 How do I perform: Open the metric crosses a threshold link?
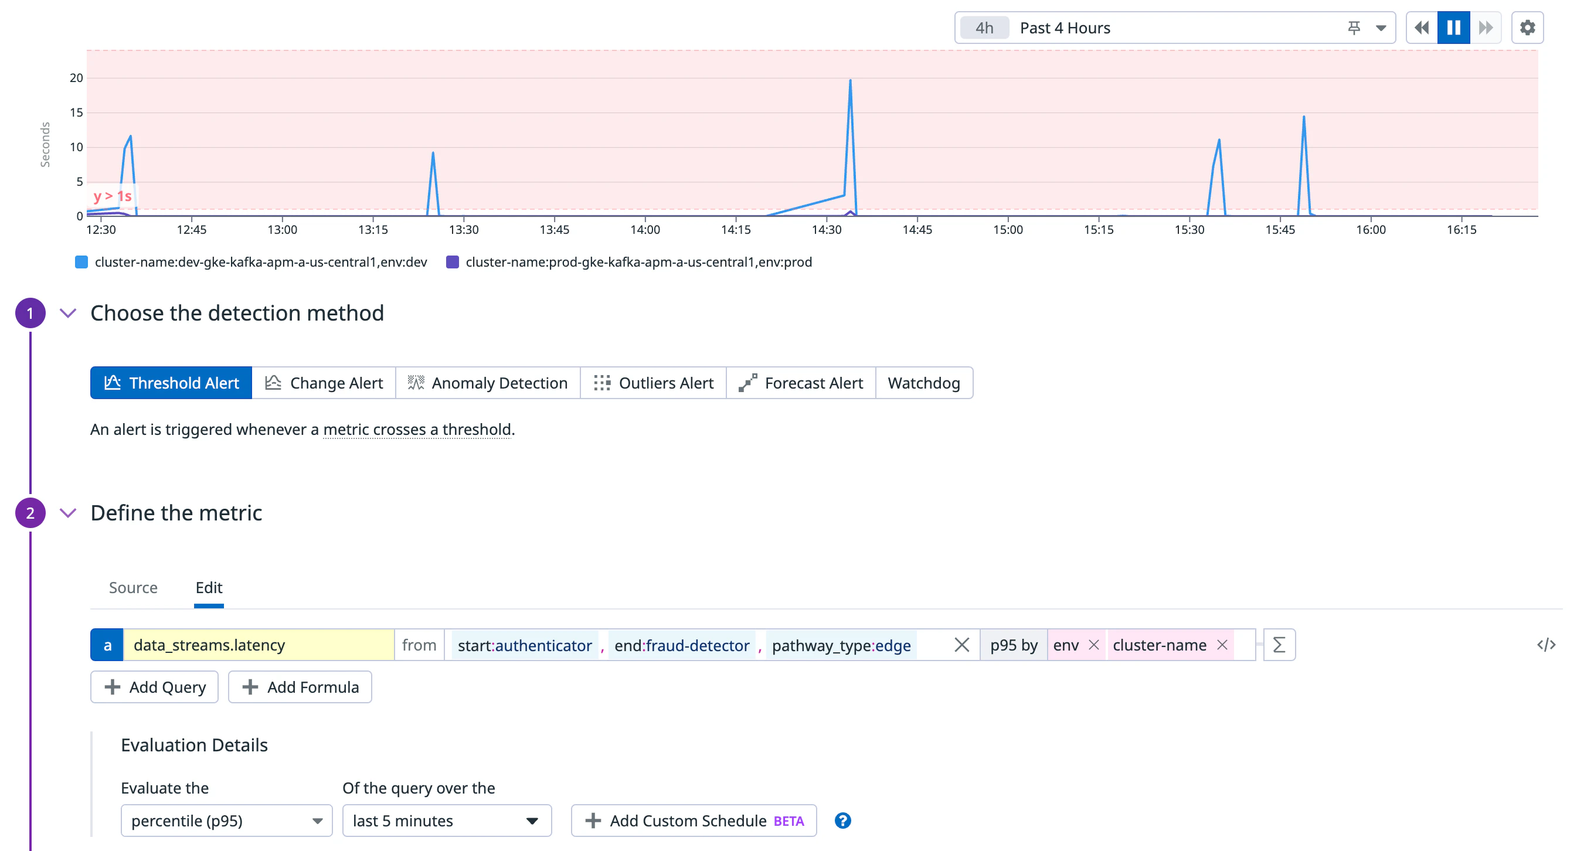[417, 429]
